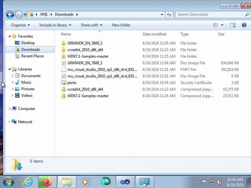Select the 0 KB mu_visual_studio disc image
The image size is (251, 188).
pyautogui.click(x=64, y=76)
